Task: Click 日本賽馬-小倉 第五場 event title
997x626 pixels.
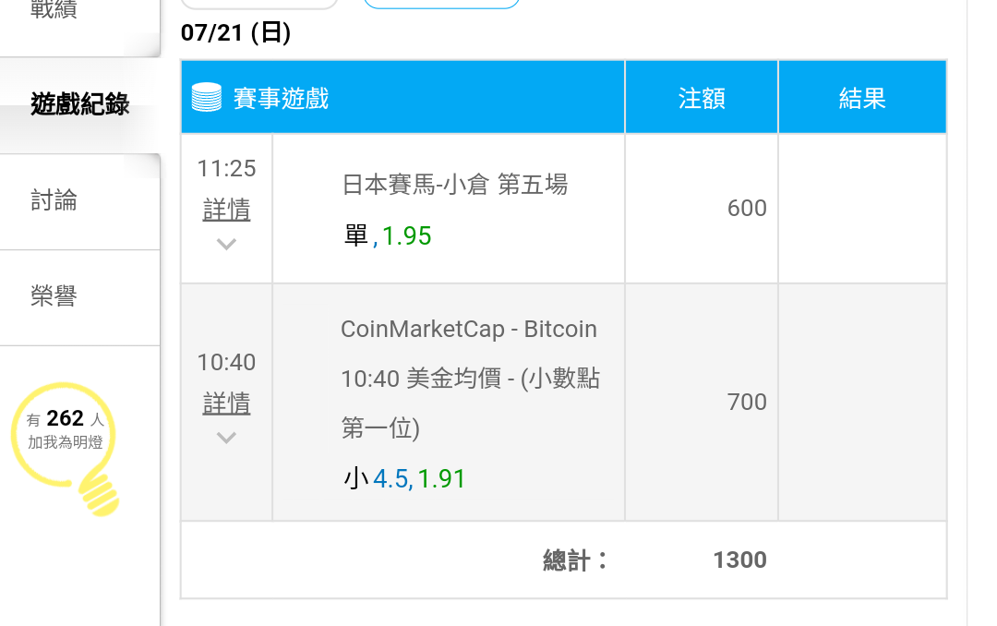Action: click(454, 185)
